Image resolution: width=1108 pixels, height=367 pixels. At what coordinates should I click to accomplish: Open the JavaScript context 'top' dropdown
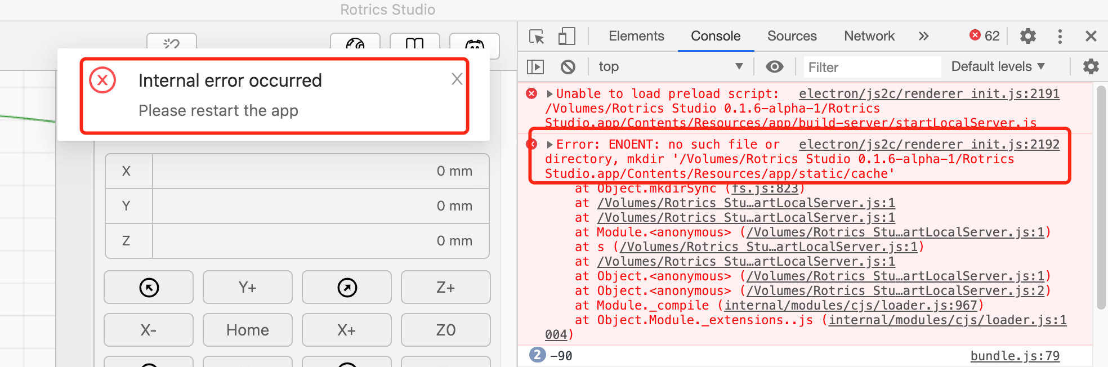[671, 67]
